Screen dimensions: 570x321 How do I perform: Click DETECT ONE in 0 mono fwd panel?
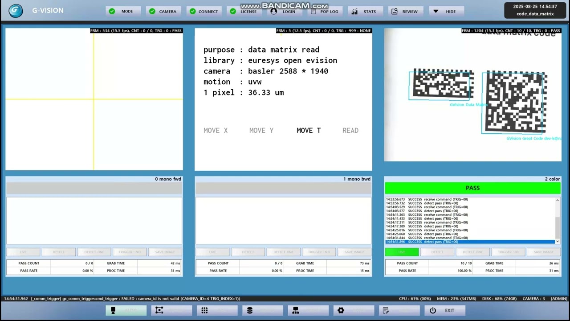[94, 252]
